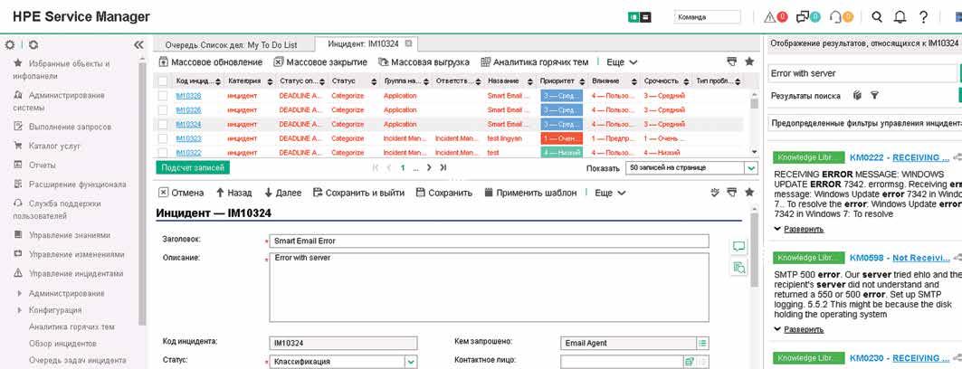
Task: Click into the Заголовок field with Smart Email Error
Action: pos(489,241)
